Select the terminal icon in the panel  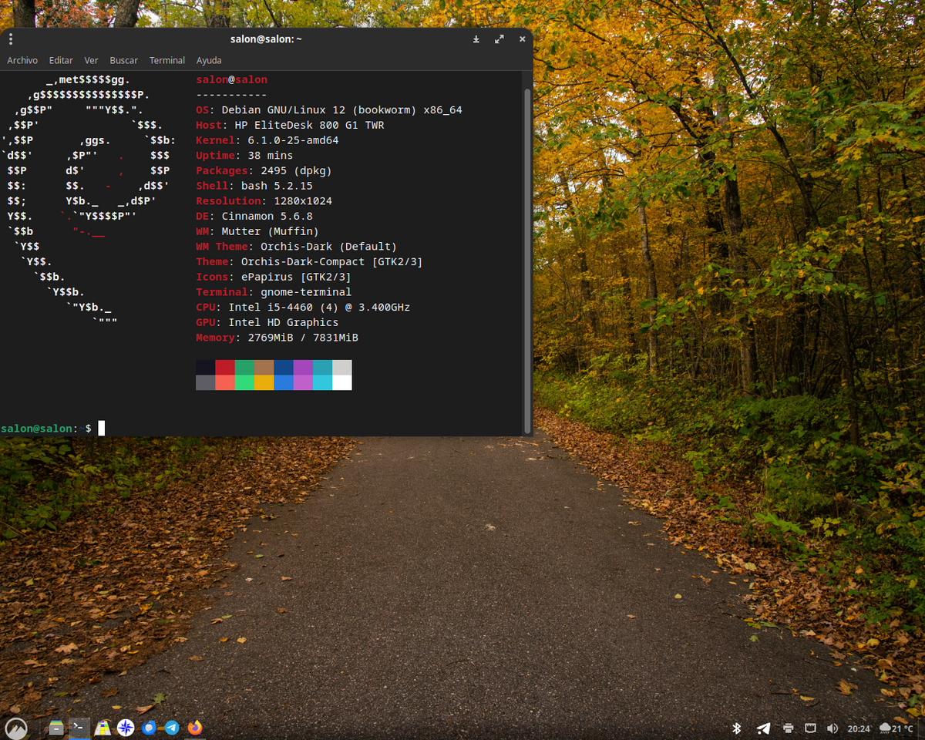coord(79,728)
